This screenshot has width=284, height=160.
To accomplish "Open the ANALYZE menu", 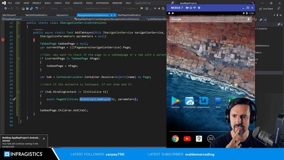I will coord(78,3).
